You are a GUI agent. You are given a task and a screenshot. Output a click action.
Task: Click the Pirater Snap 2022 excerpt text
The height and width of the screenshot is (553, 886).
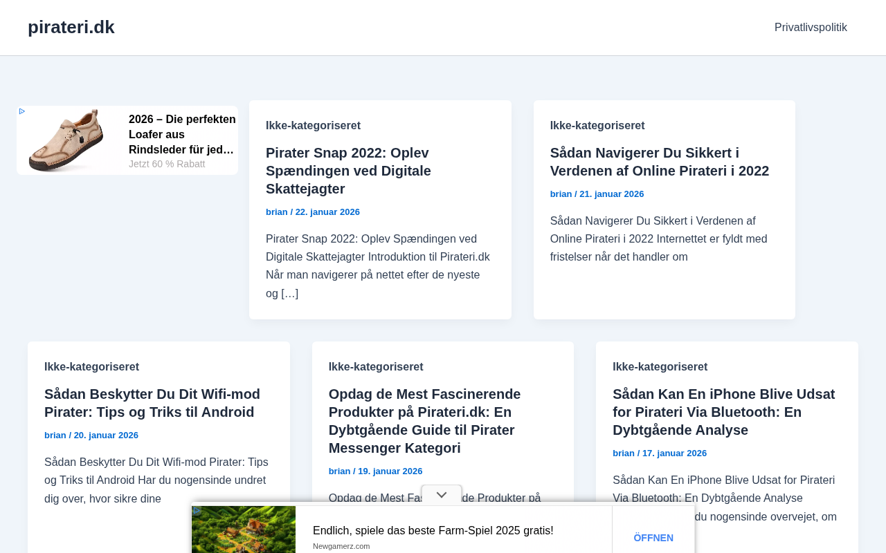[379, 266]
